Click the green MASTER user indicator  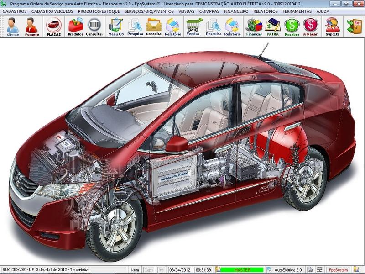click(x=242, y=270)
